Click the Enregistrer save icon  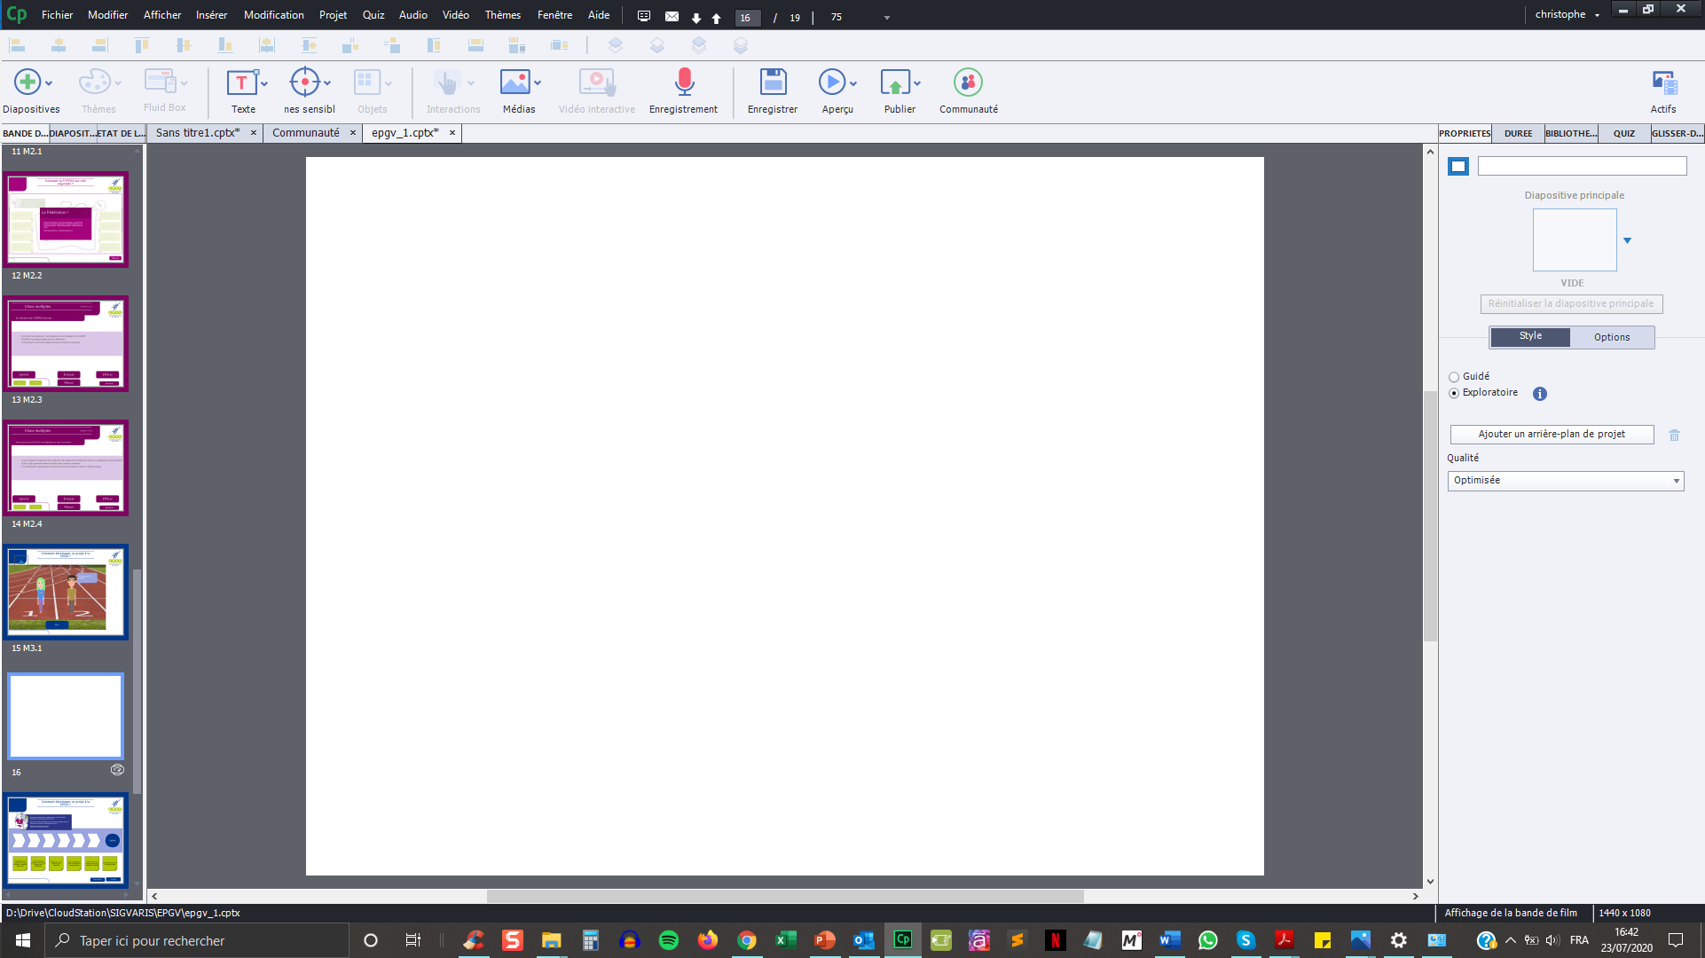(773, 82)
